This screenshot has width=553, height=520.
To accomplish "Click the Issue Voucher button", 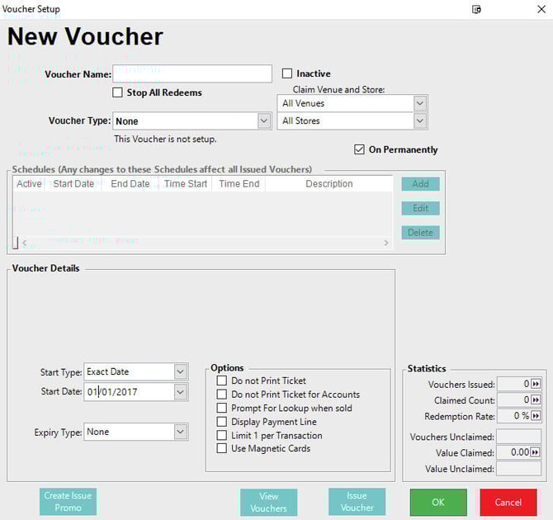I will pyautogui.click(x=357, y=502).
